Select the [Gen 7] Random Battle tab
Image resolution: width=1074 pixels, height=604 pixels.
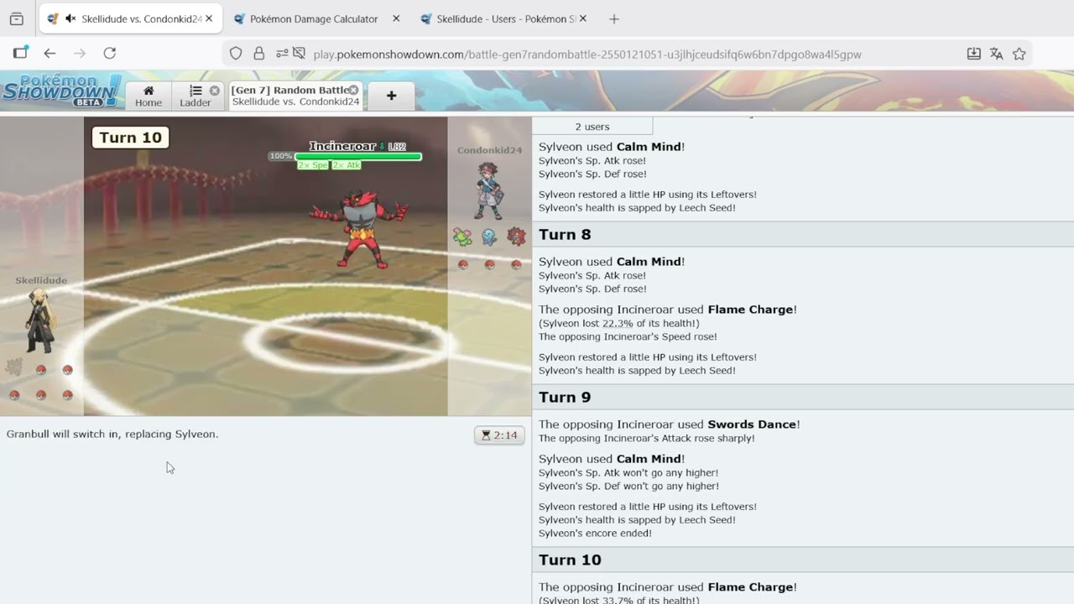[295, 96]
